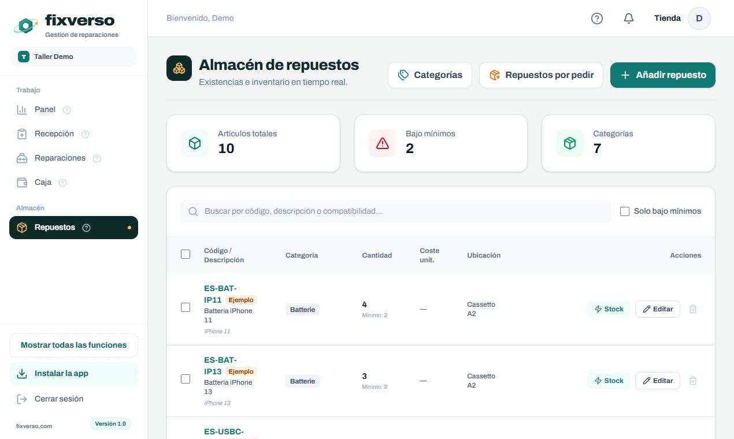Click the Coste unit. column header

tap(429, 255)
